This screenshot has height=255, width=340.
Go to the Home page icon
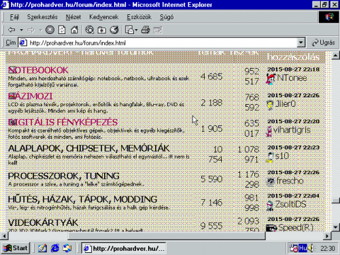pyautogui.click(x=74, y=30)
